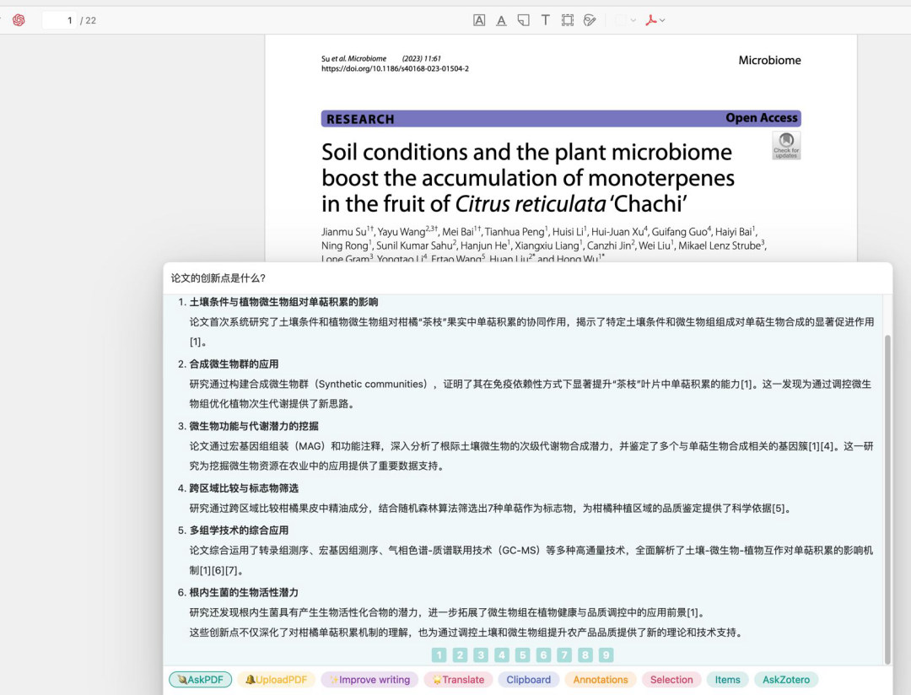Screen dimensions: 911x695
Task: Open reference number 1 badge
Action: pos(439,655)
